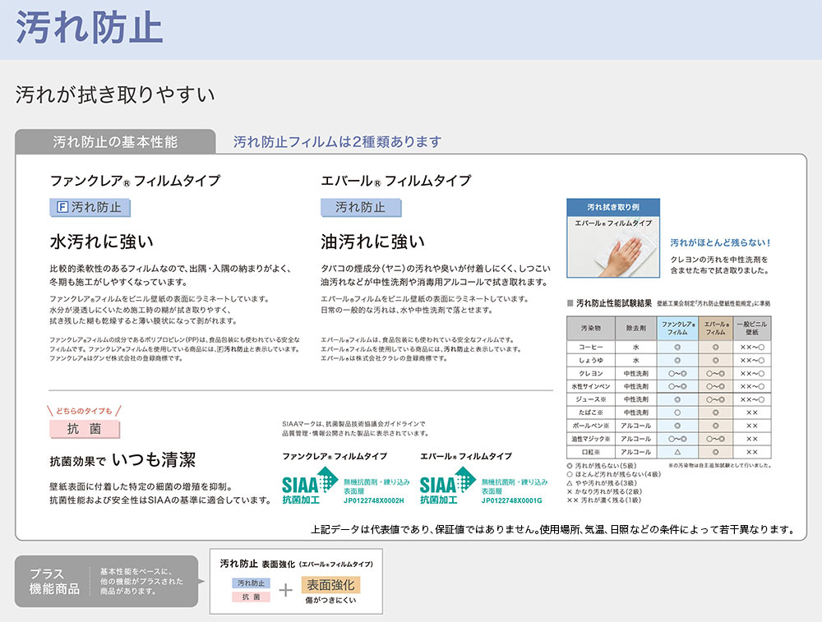Click the F 汚れ防止 badge under ファンクレア
Image resolution: width=822 pixels, height=622 pixels.
pyautogui.click(x=90, y=208)
